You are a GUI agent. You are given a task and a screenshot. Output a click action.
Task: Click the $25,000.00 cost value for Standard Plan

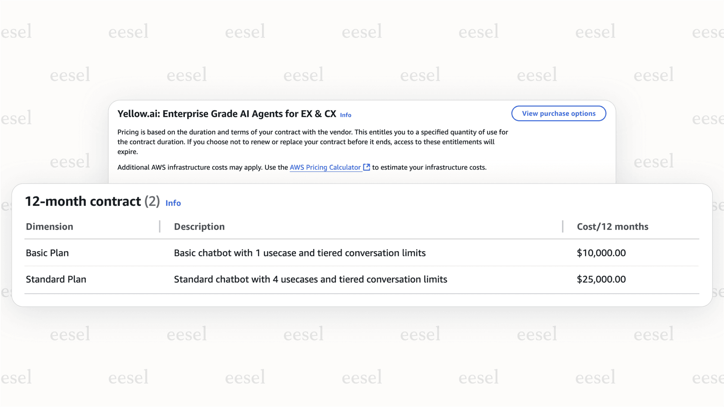602,279
